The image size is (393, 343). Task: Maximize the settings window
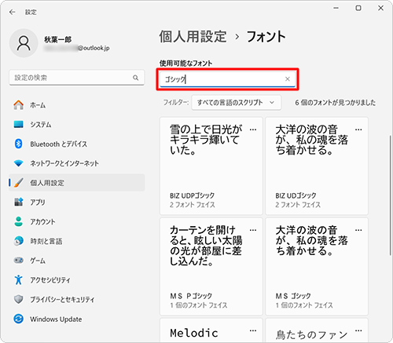358,8
